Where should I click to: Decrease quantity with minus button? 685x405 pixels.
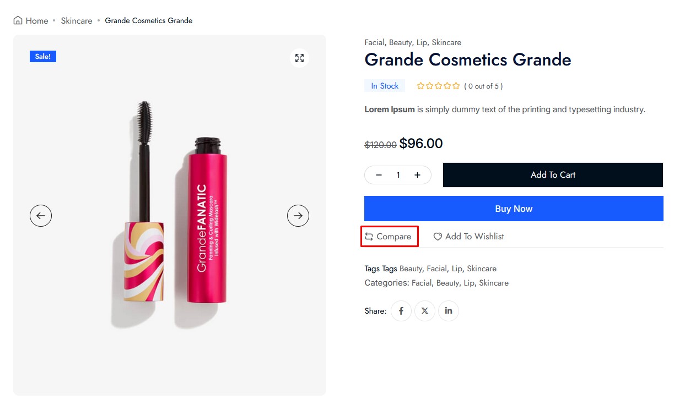[x=379, y=175]
